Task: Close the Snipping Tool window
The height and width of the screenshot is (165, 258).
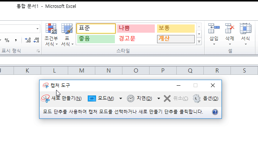Action: [x=213, y=85]
